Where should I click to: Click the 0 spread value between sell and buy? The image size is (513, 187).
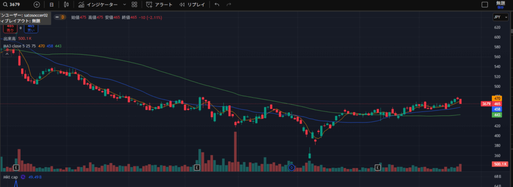tap(21, 28)
